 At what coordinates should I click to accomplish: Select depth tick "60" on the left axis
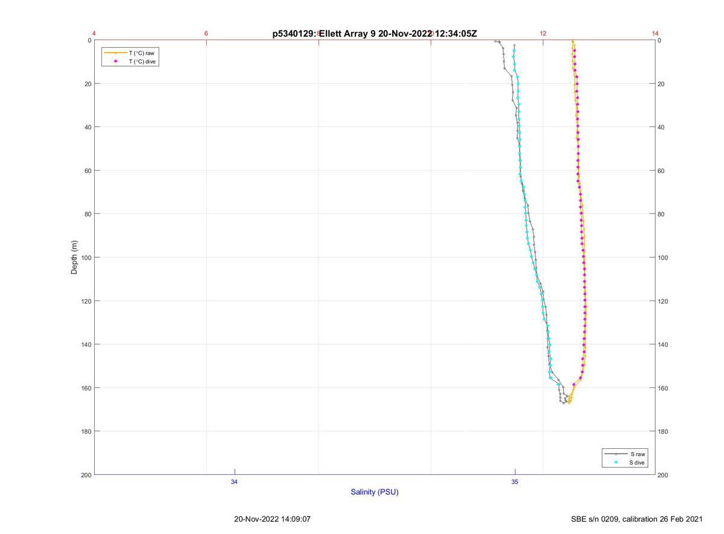[x=87, y=171]
